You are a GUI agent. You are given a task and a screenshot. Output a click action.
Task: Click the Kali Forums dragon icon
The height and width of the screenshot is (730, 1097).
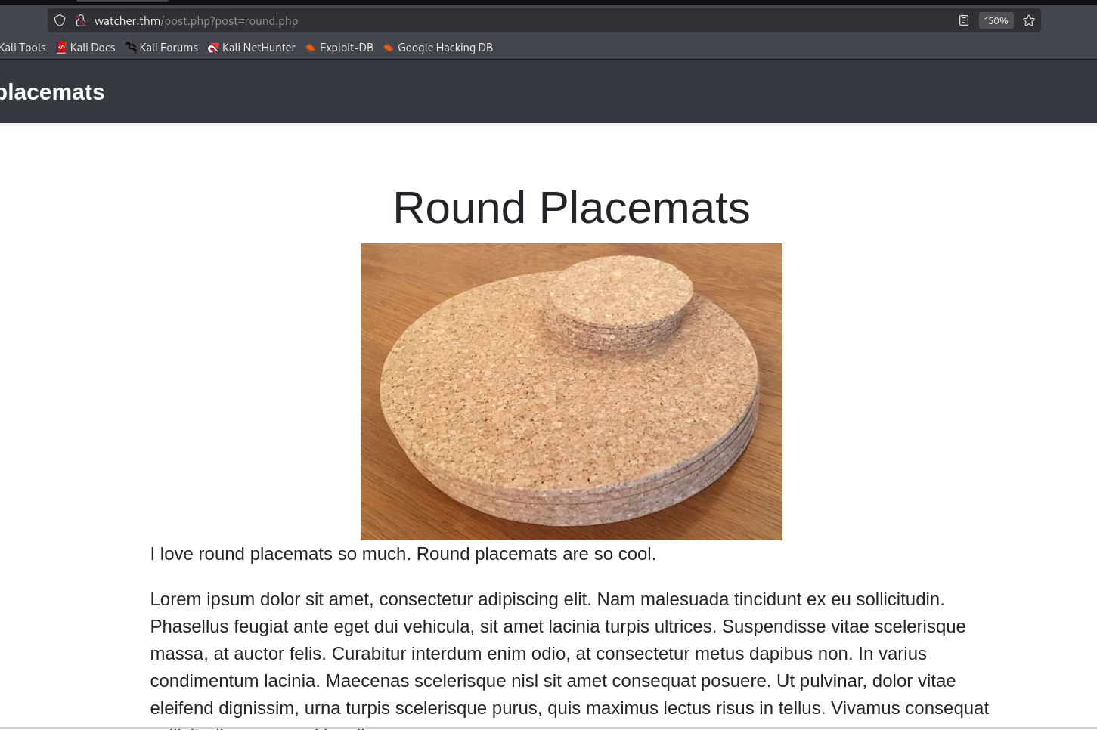click(x=131, y=48)
